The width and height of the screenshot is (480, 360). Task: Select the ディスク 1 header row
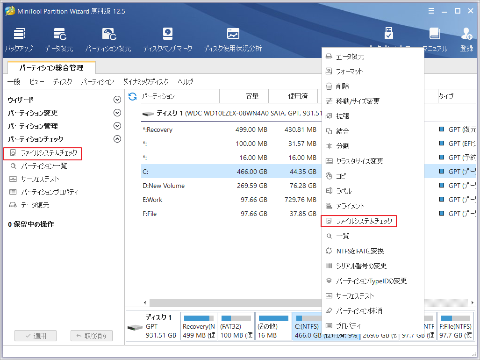click(231, 113)
